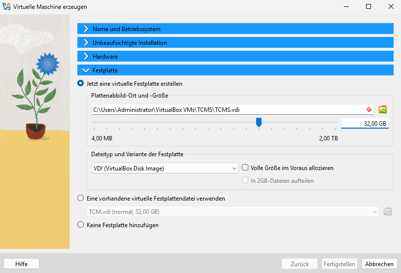
Task: Maximize the Virtuelle Maschine erzeugen window
Action: (368, 7)
